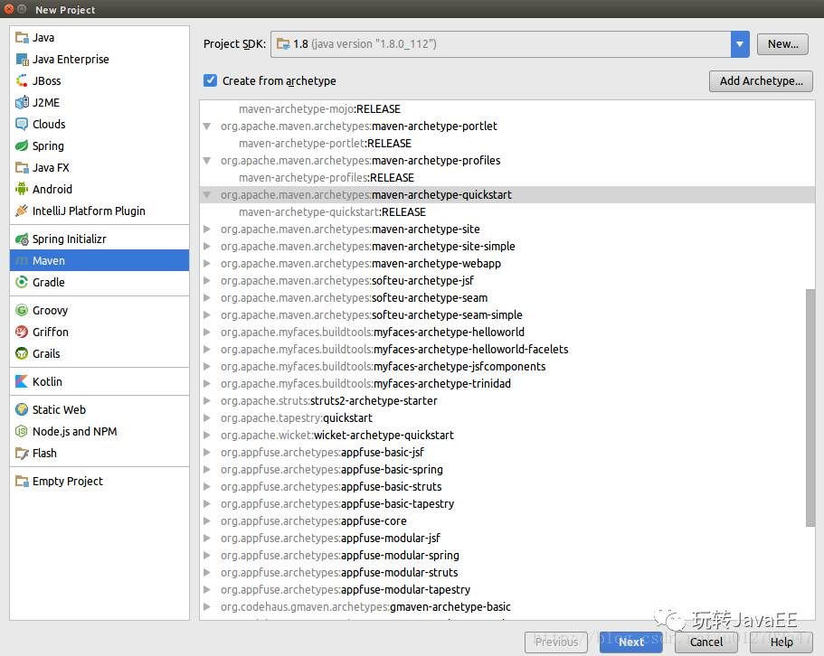Expand the maven-archetype-webapp node

207,264
